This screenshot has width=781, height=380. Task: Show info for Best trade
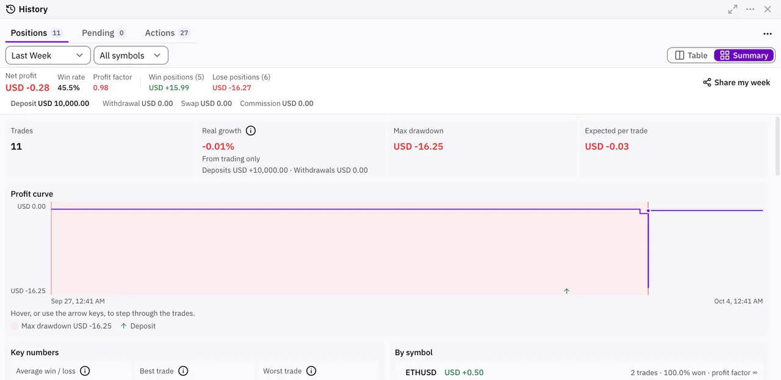pyautogui.click(x=183, y=371)
